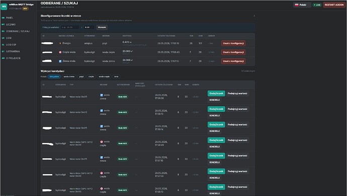Screen dimensions: 347x196
Task: Click warm water icon in 17:58:49 candidate row
Action: [x=102, y=142]
